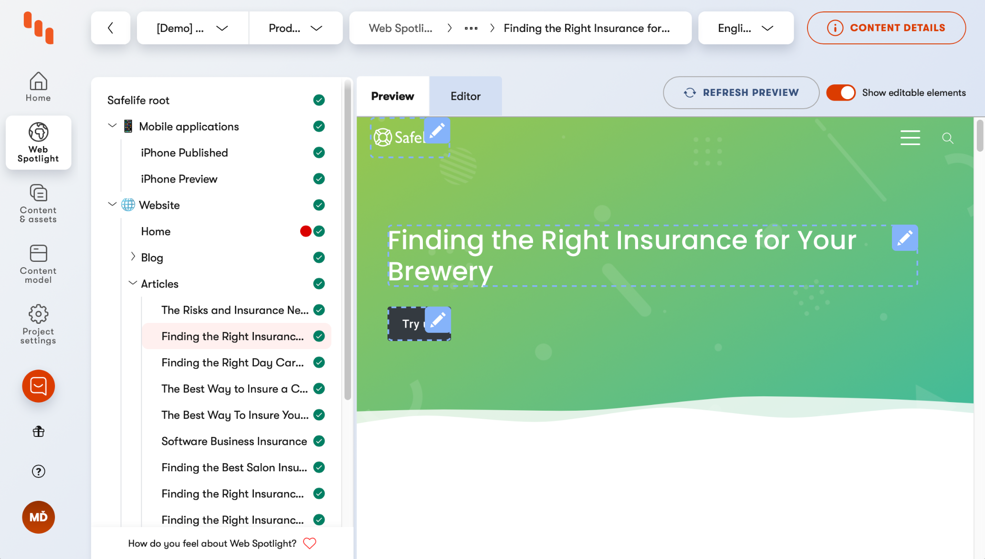
Task: Open the [Demo] project dropdown
Action: click(x=192, y=28)
